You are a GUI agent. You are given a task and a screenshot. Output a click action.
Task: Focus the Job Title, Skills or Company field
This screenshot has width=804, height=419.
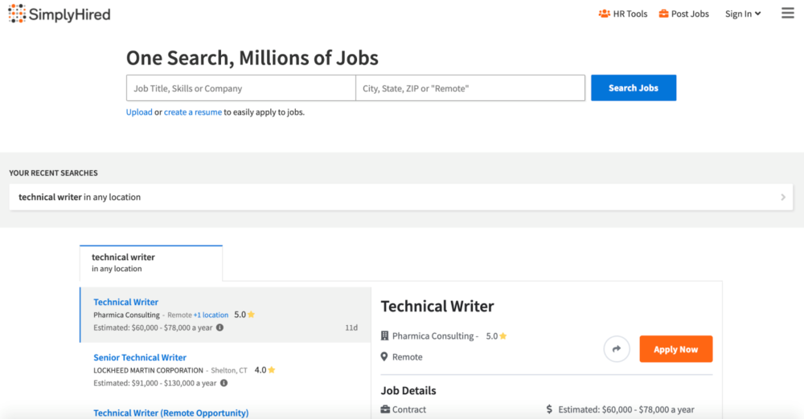[241, 88]
